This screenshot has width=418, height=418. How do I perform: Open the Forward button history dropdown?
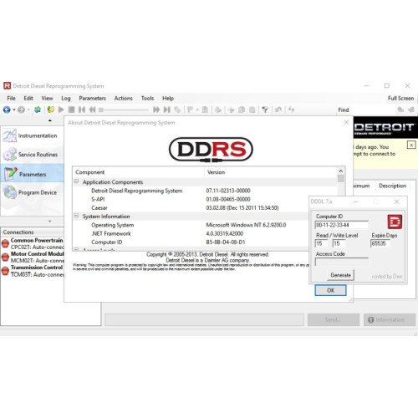click(28, 110)
